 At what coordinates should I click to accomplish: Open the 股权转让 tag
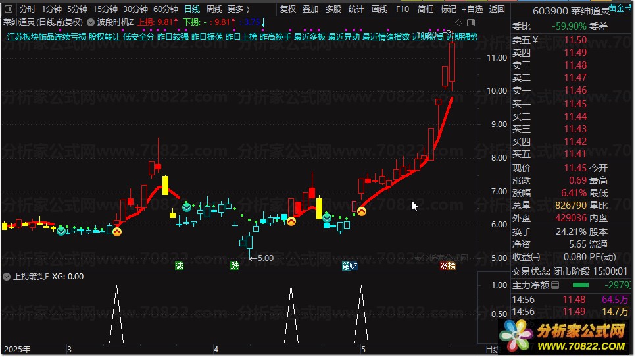pyautogui.click(x=104, y=36)
